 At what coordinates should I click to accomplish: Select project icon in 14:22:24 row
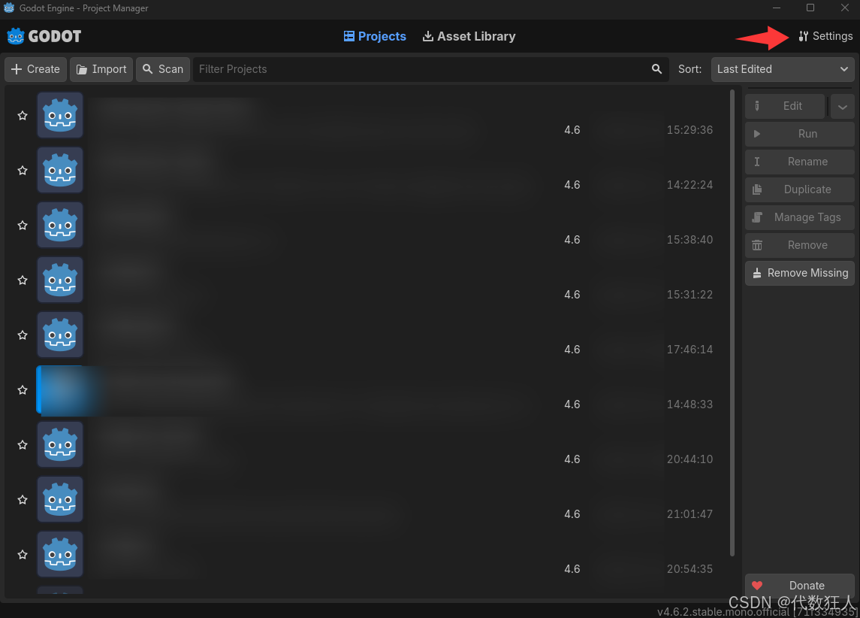(x=60, y=170)
